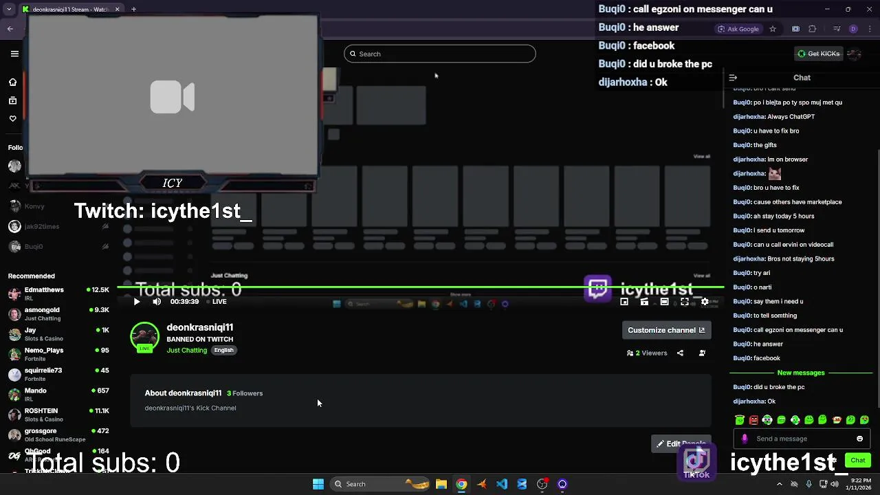Go to Kick Home via house icon
Image resolution: width=880 pixels, height=495 pixels.
point(12,82)
